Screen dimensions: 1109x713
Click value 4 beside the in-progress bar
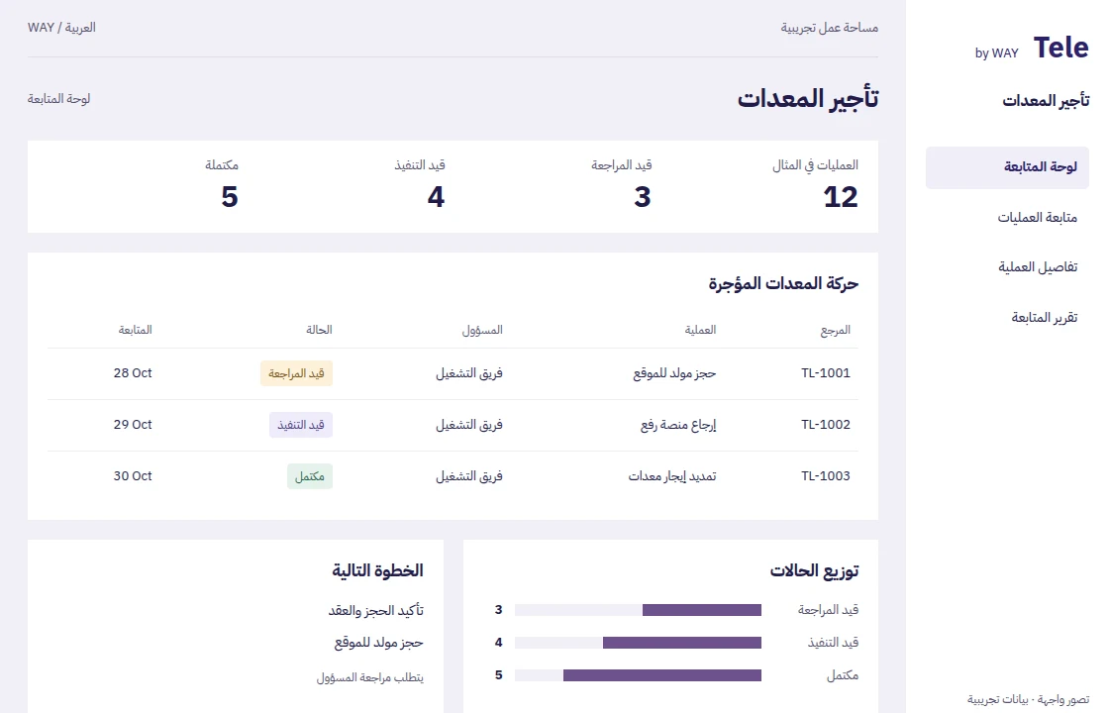[x=499, y=643]
